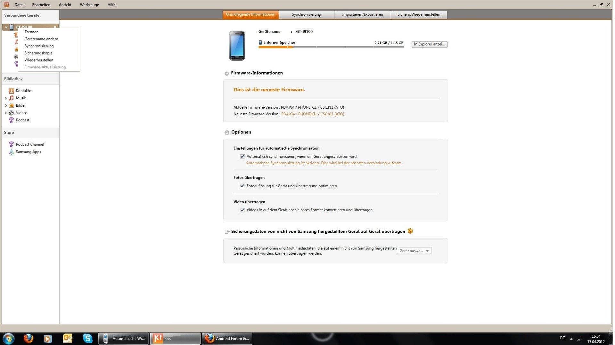The height and width of the screenshot is (345, 615).
Task: Close the GT-I9100 device entry
Action: (55, 27)
